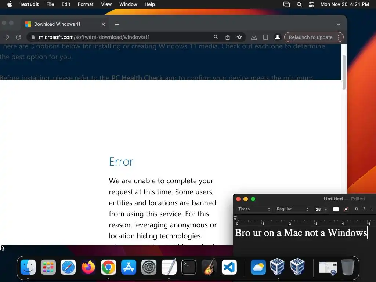
Task: Minimize the Untitled TextEdit window
Action: click(x=246, y=199)
